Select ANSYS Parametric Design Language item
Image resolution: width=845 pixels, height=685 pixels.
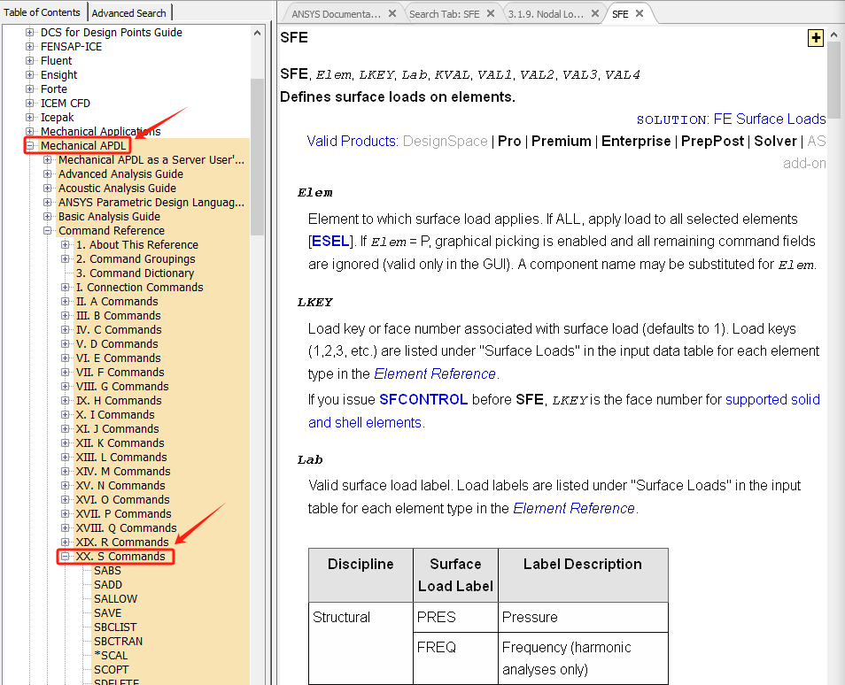click(x=151, y=203)
